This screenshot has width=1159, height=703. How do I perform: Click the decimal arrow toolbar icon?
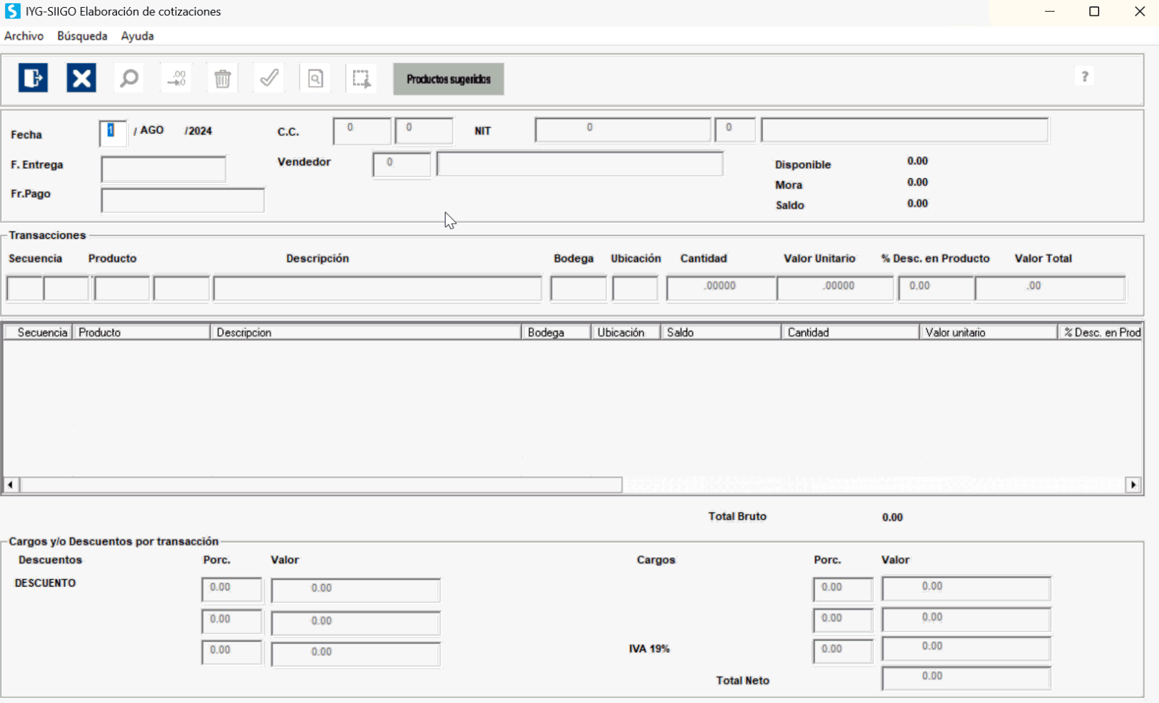pyautogui.click(x=176, y=78)
